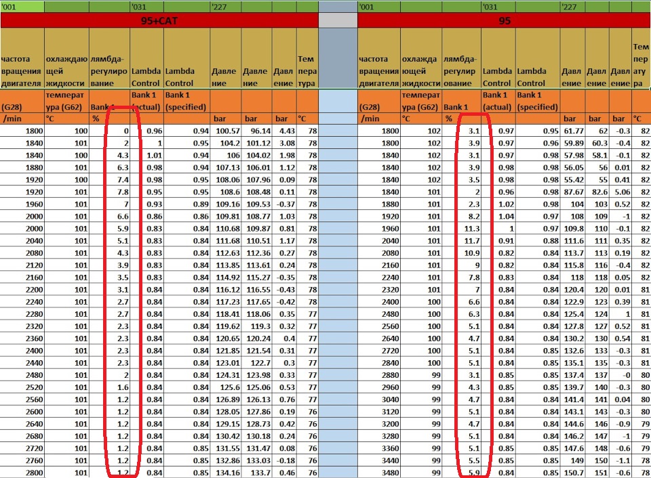Click the 134.16 cell
651x478 pixels.
226,472
